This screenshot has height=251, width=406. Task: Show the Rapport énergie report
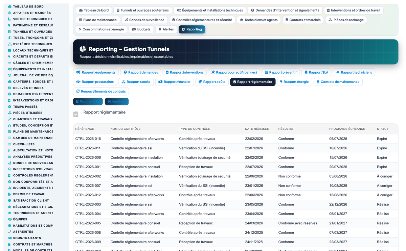point(294,82)
